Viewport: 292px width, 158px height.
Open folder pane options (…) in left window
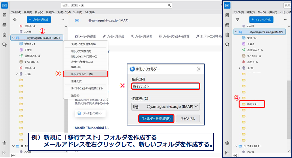point(63,20)
